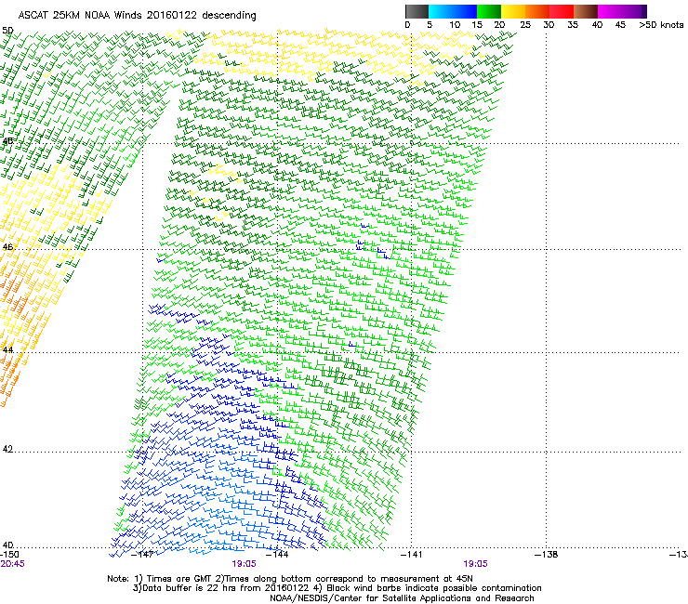Click the longitude label '-141'

point(412,555)
